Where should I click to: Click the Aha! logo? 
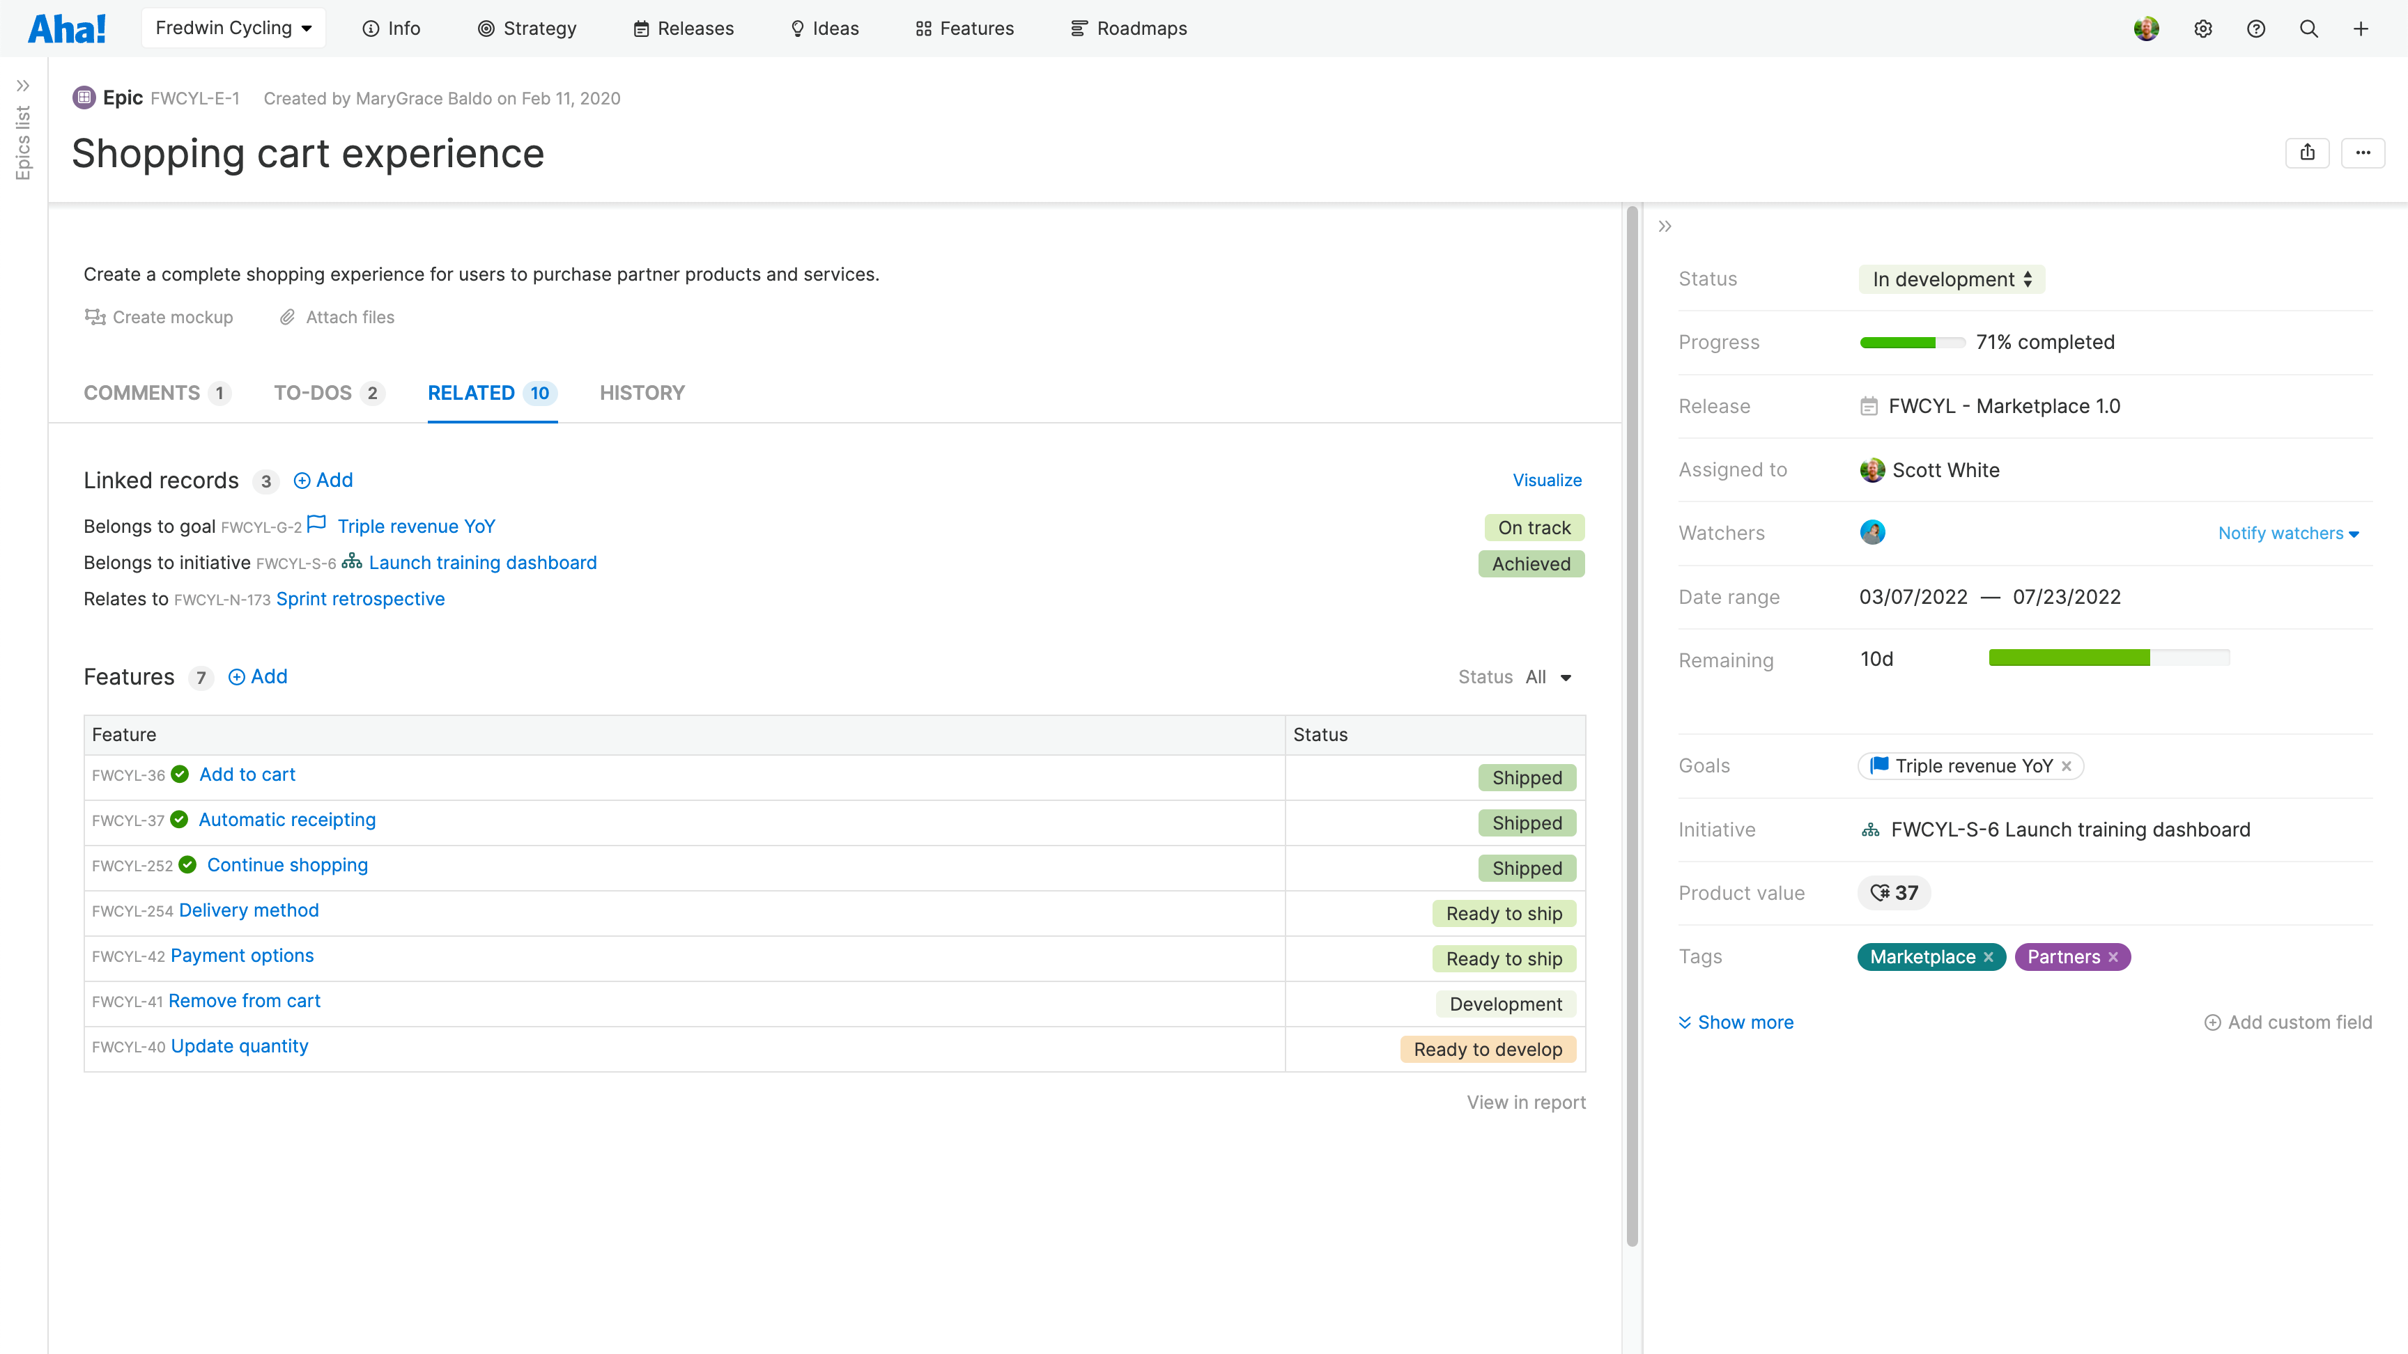tap(65, 27)
